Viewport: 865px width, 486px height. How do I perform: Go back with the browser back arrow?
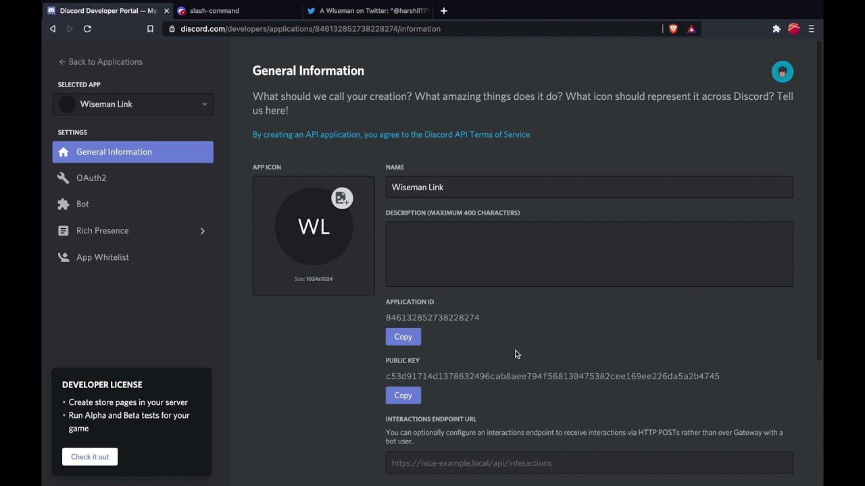point(53,29)
